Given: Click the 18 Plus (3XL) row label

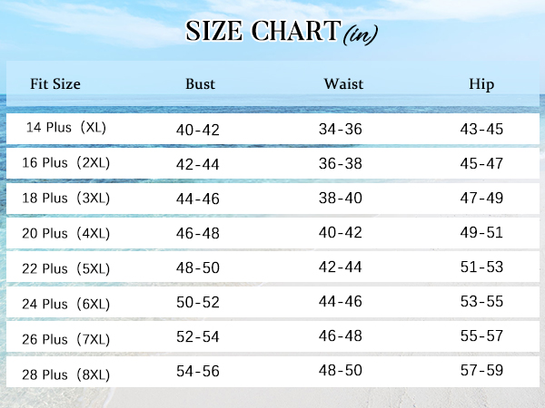Looking at the screenshot, I should pos(66,198).
